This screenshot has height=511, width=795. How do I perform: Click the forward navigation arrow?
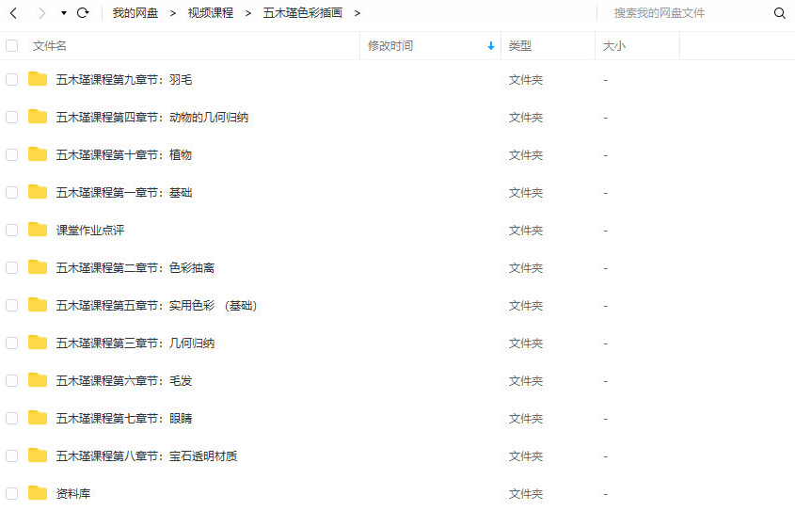41,13
